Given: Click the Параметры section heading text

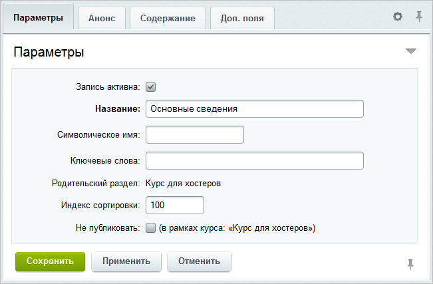Looking at the screenshot, I should 49,51.
